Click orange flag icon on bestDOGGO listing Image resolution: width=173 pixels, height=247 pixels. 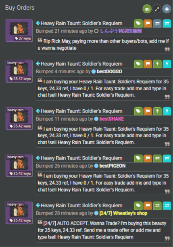[x=148, y=64]
